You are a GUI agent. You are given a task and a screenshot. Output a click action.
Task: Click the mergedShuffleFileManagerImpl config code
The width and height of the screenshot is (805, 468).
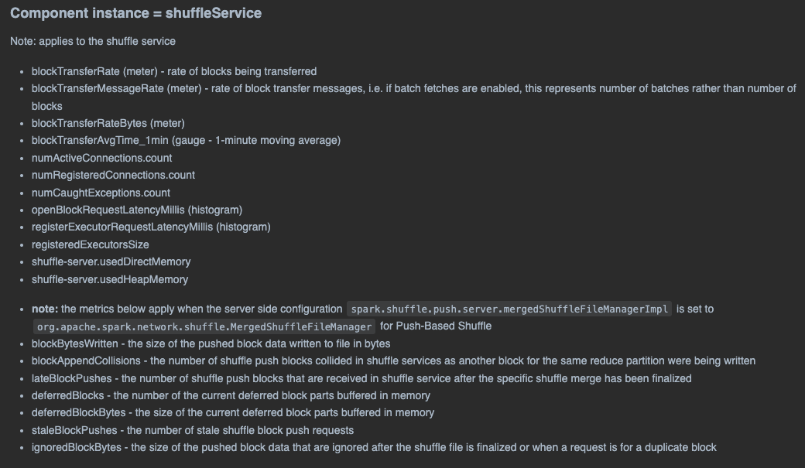pyautogui.click(x=509, y=309)
